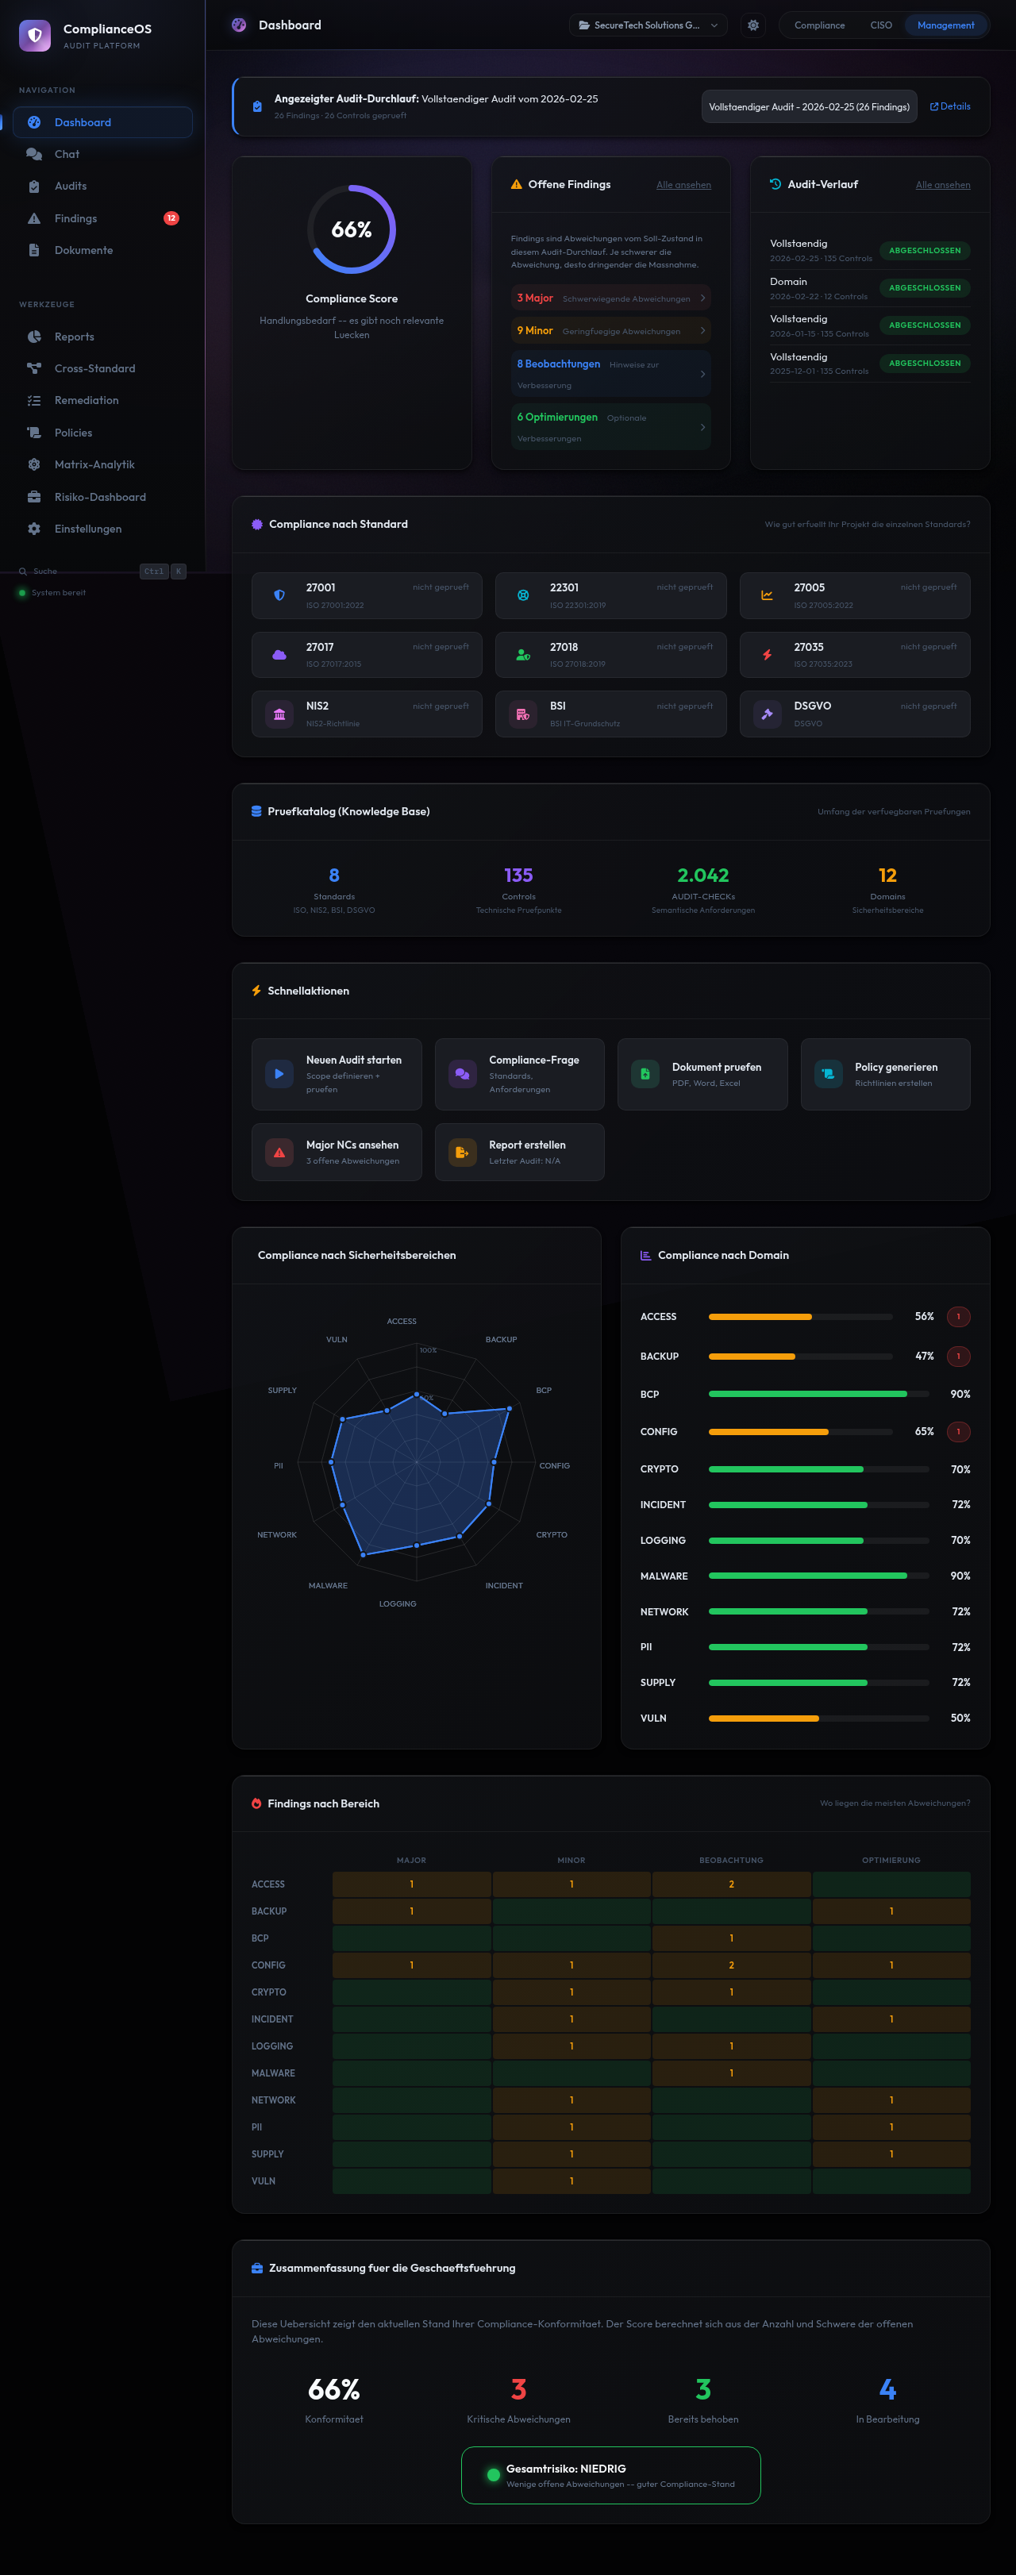
Task: Open the theme settings gear icon in header
Action: pyautogui.click(x=753, y=25)
